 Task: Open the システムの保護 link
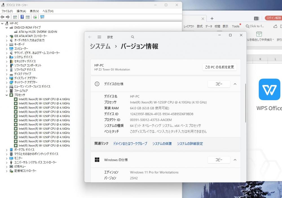(162, 143)
